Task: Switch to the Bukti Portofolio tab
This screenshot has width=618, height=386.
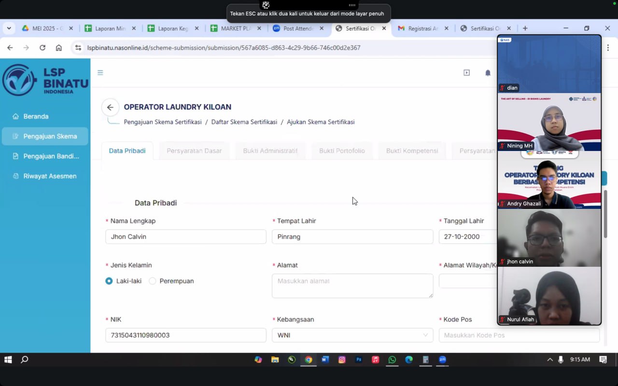Action: (342, 151)
